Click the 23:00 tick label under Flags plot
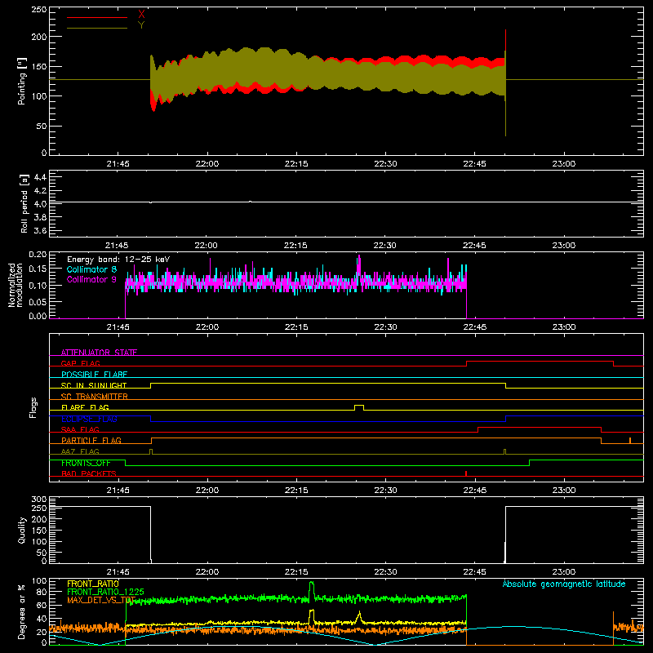Image resolution: width=653 pixels, height=653 pixels. click(564, 491)
